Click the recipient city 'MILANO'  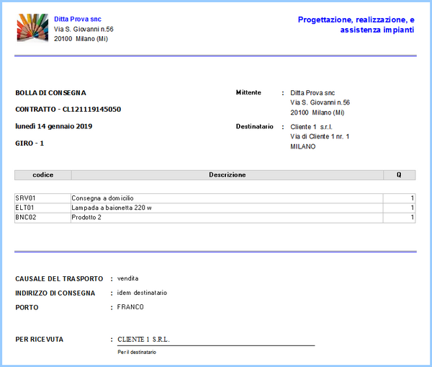[303, 146]
